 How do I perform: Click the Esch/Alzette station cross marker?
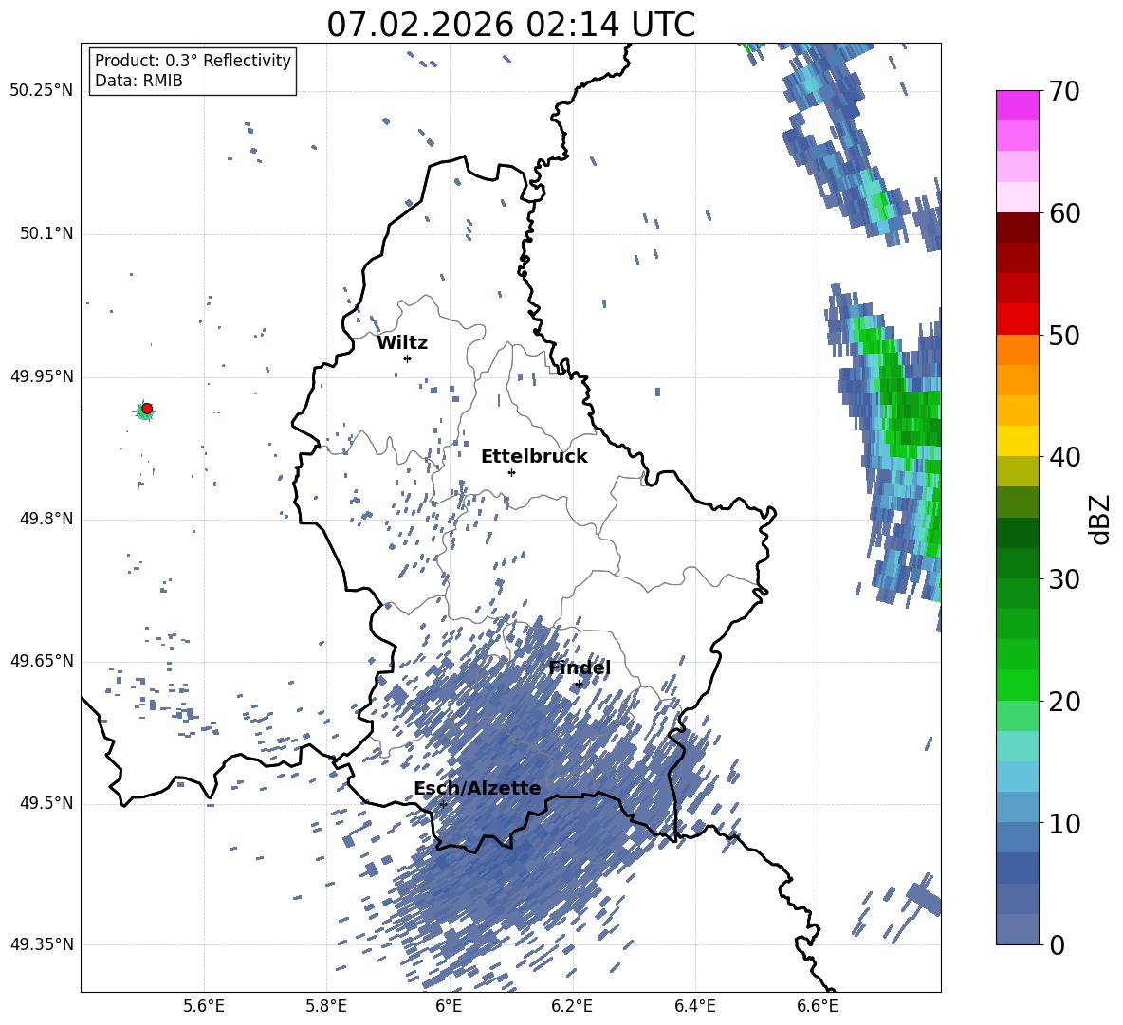443,804
